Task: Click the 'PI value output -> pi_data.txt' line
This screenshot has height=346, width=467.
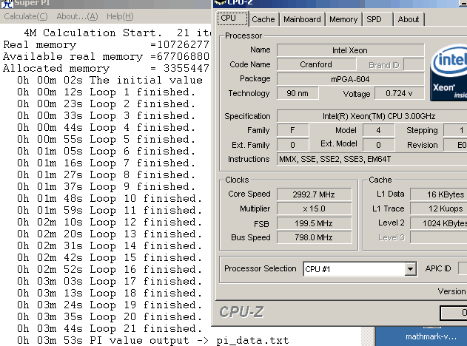Action: (152, 341)
